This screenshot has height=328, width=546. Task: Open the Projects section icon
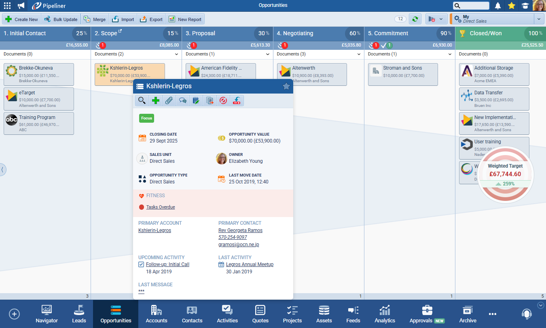pyautogui.click(x=292, y=311)
